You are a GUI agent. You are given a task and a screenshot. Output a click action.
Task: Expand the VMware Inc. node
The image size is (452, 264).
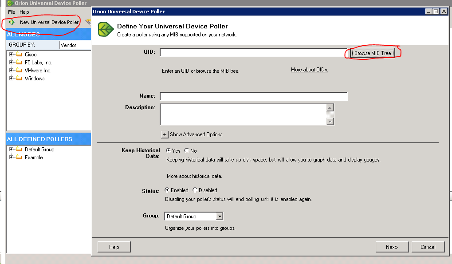(x=11, y=70)
